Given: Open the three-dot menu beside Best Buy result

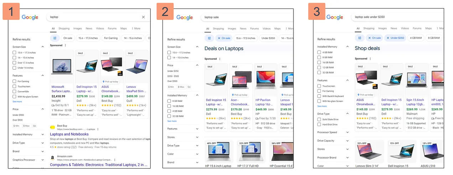Looking at the screenshot, I should coord(98,129).
